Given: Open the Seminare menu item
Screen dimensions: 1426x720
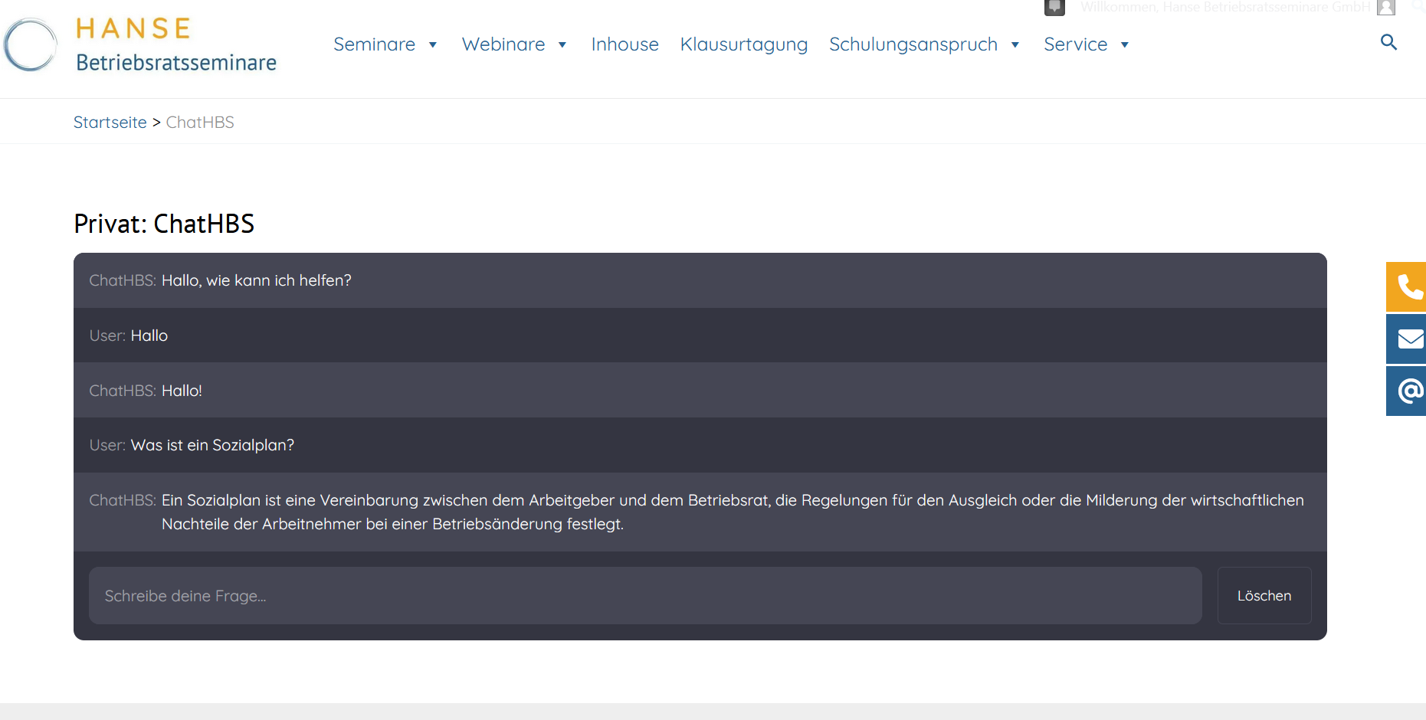Looking at the screenshot, I should (x=374, y=44).
